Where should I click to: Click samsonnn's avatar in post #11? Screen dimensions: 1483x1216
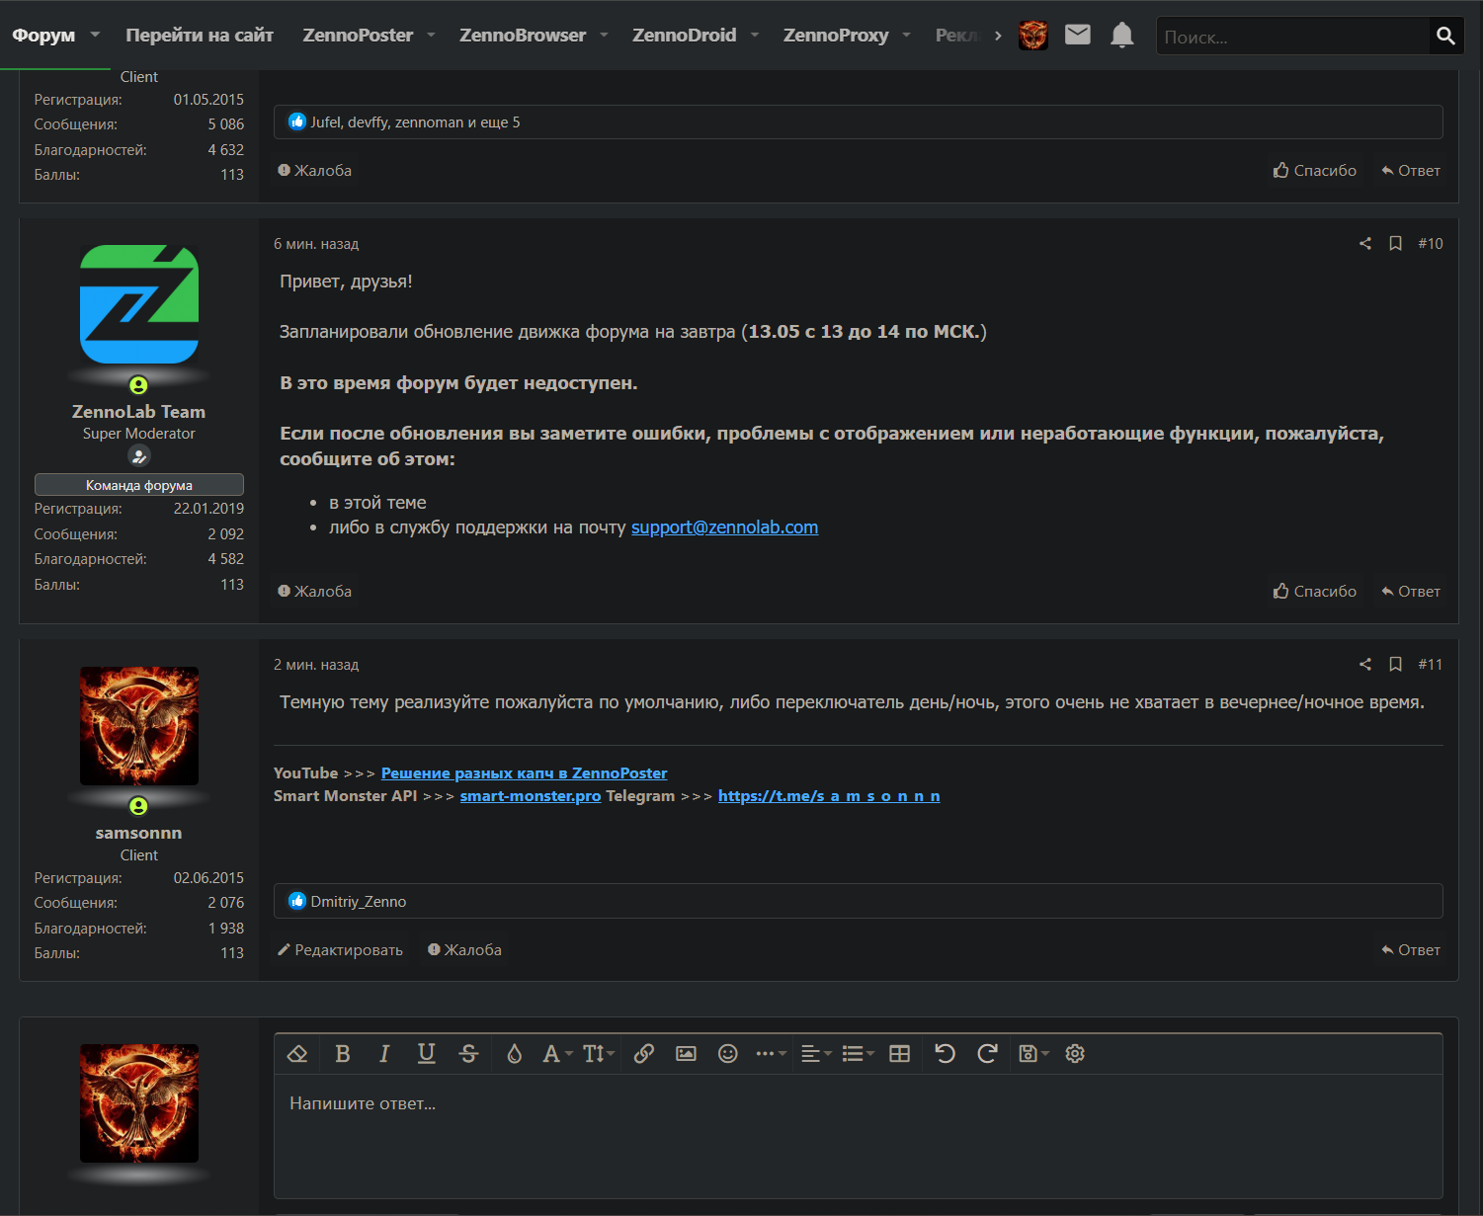(139, 726)
